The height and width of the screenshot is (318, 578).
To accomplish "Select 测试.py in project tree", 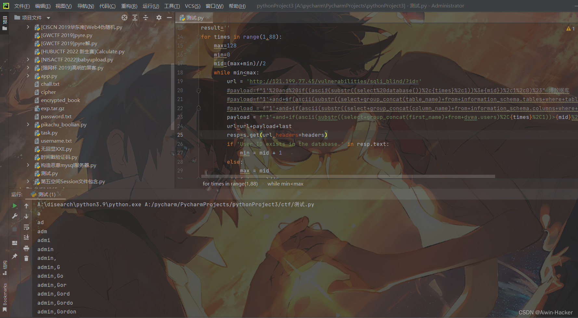I will (46, 173).
